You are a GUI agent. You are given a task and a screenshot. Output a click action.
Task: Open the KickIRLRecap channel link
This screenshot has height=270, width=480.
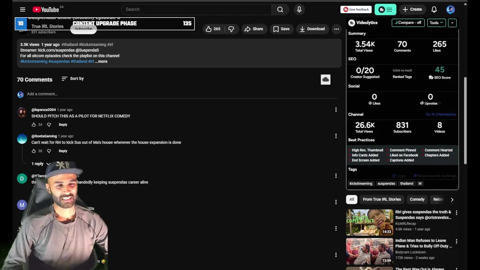coord(405,223)
